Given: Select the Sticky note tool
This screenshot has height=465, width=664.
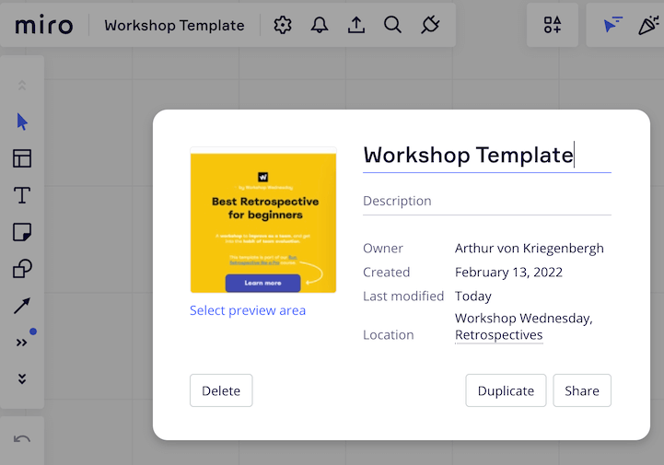Looking at the screenshot, I should pos(22,232).
